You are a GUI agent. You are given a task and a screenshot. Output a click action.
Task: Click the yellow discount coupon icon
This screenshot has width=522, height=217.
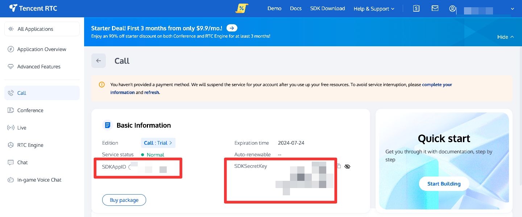pos(241,8)
